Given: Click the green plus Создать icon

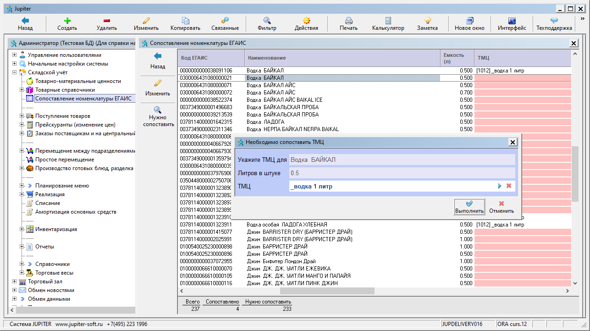Looking at the screenshot, I should pyautogui.click(x=67, y=21).
